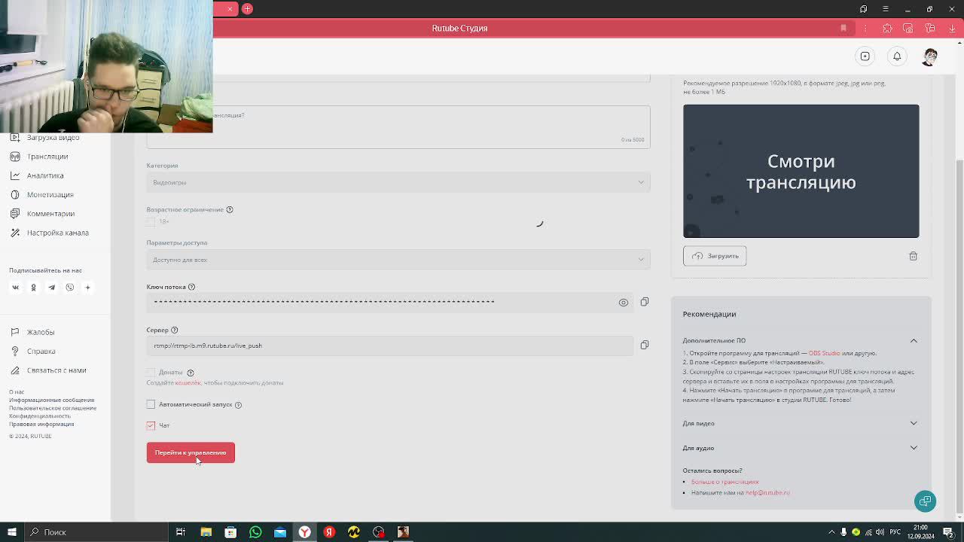Open the help@rutube.ru email link

tap(767, 492)
